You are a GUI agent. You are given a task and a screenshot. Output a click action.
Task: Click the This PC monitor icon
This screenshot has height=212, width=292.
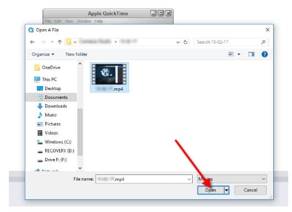click(x=37, y=79)
